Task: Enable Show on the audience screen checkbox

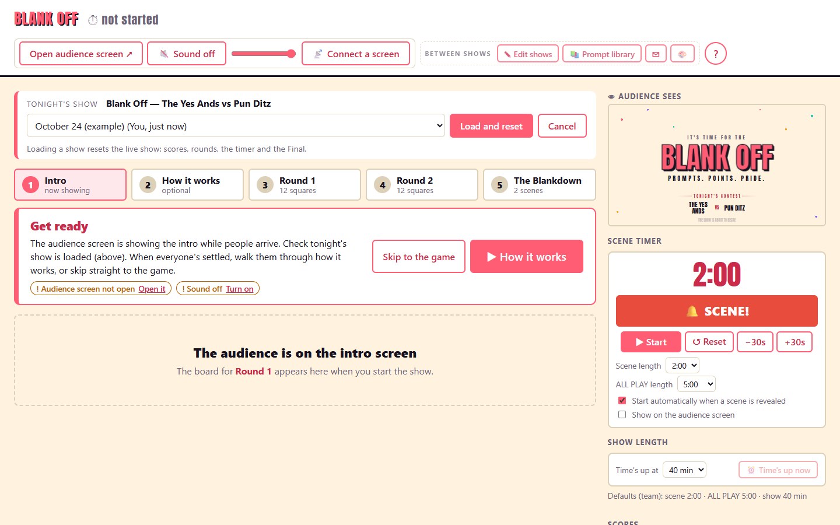Action: tap(622, 415)
